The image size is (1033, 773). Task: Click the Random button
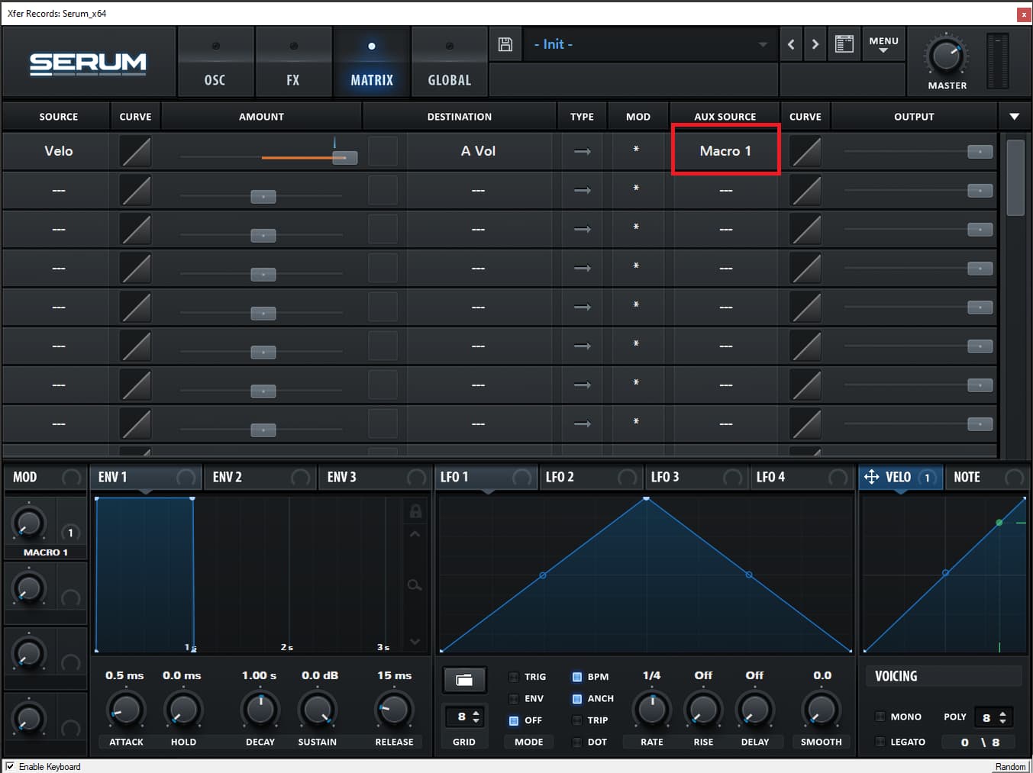coord(1010,766)
